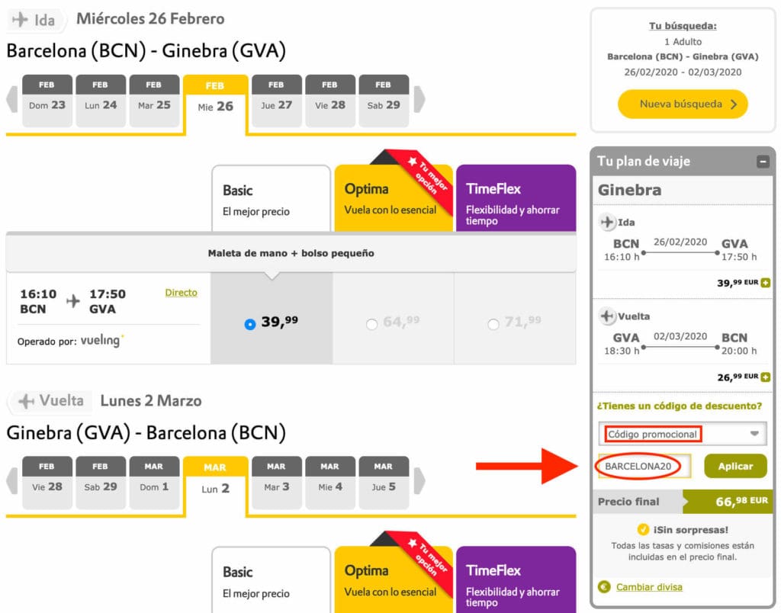Select the 39,99 Basic fare radio button
The image size is (781, 613).
(x=249, y=323)
